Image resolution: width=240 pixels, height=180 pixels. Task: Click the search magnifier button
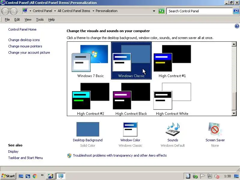click(236, 11)
